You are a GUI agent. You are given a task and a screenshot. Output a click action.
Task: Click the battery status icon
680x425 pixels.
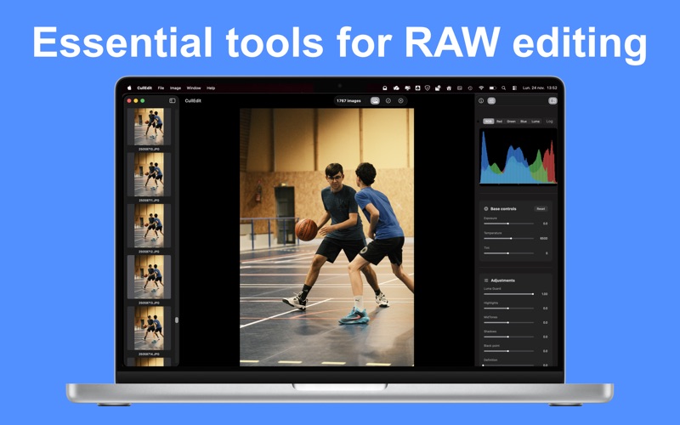click(x=492, y=88)
